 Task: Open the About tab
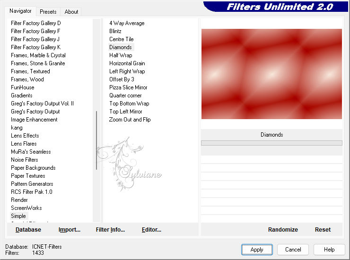click(71, 12)
